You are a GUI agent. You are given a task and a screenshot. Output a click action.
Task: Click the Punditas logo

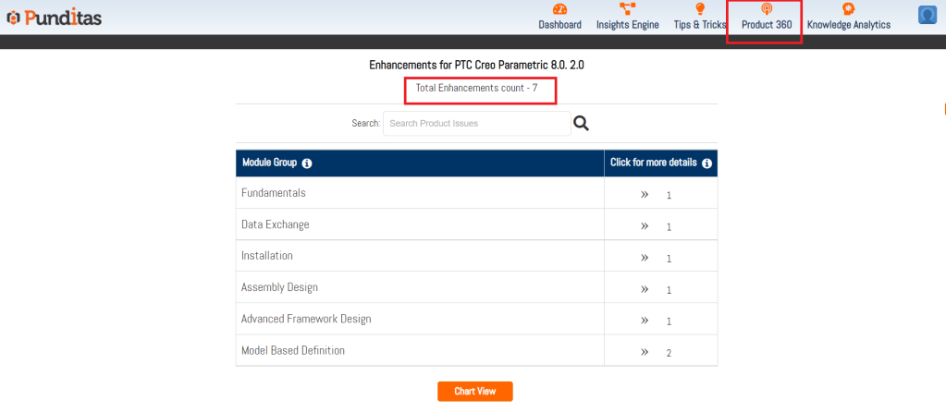coord(54,18)
